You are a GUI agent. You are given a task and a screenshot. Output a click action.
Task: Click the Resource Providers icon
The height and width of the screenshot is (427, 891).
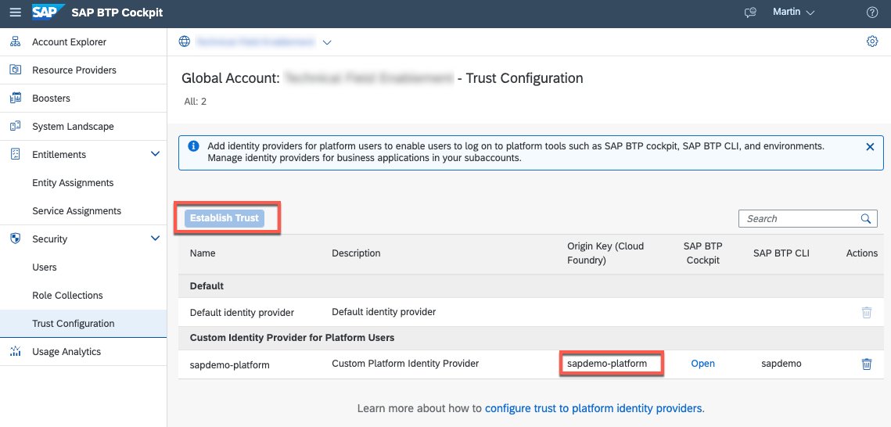point(16,70)
